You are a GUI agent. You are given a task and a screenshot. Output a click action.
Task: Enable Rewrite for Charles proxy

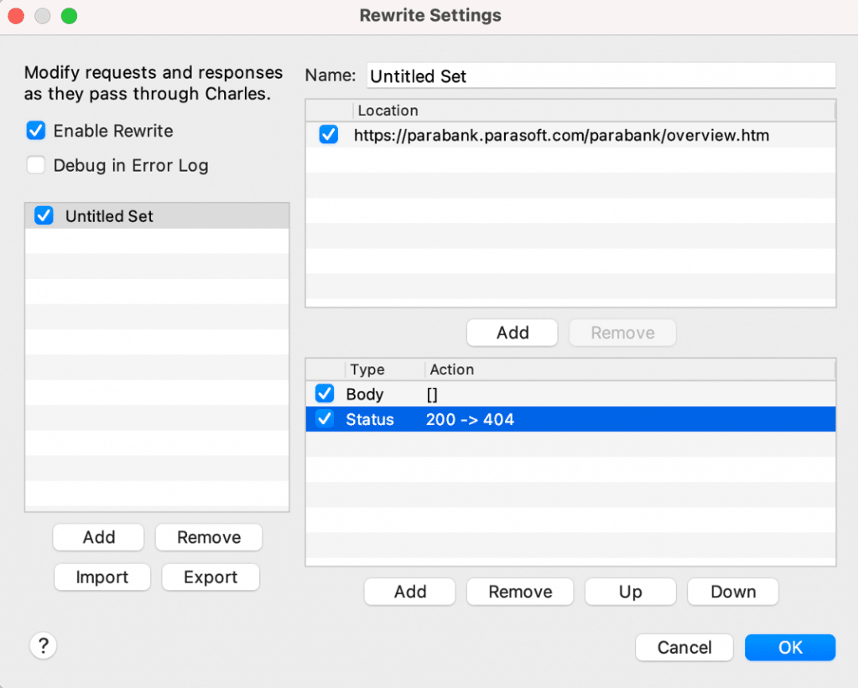tap(35, 131)
